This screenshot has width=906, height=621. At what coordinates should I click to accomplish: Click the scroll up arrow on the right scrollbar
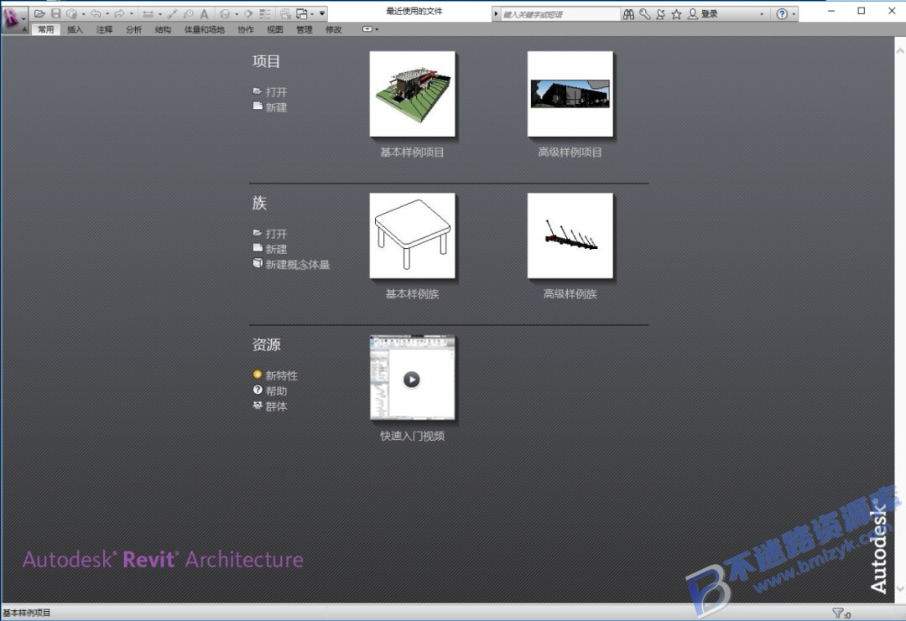[899, 51]
